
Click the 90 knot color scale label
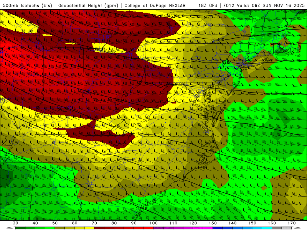pos(134,223)
